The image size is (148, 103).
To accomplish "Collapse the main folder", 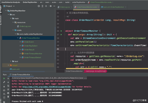I will coord(11,18).
